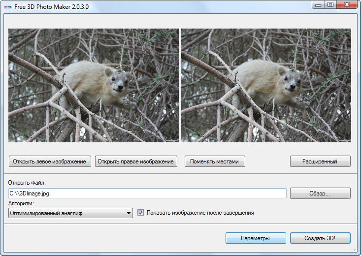
Task: Click 'Создать 3D!' button
Action: point(320,238)
